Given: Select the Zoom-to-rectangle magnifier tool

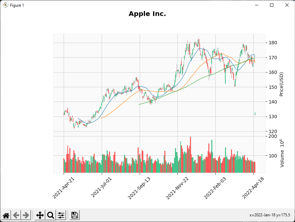Looking at the screenshot, I should pyautogui.click(x=50, y=215).
